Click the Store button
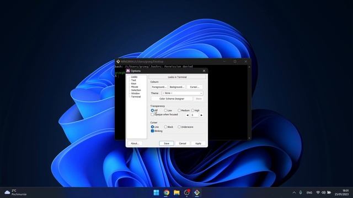 [x=199, y=99]
